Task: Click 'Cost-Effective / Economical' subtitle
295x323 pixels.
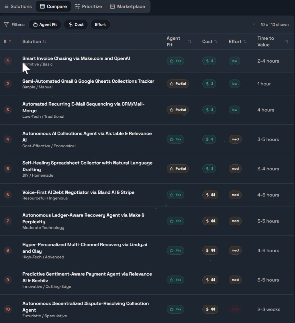Action: (49, 146)
